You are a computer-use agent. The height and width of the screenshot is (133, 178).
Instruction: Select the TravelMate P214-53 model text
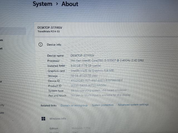(49, 31)
